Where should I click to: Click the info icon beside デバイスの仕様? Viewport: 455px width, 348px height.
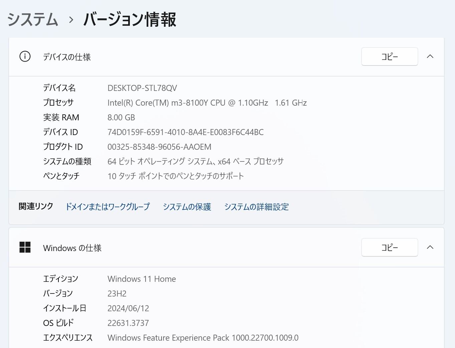pos(25,56)
